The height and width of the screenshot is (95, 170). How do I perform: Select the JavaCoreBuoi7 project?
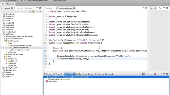click(11, 32)
